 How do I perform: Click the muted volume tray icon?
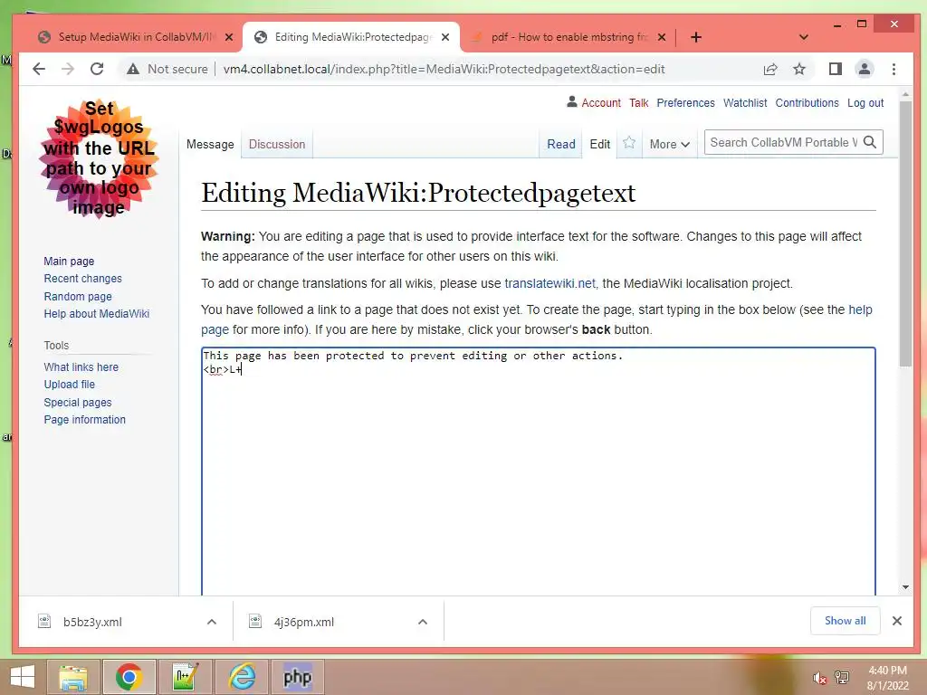819,678
